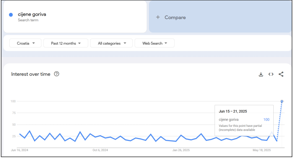Image resolution: width=293 pixels, height=159 pixels.
Task: Download the Interest over time data
Action: [261, 74]
